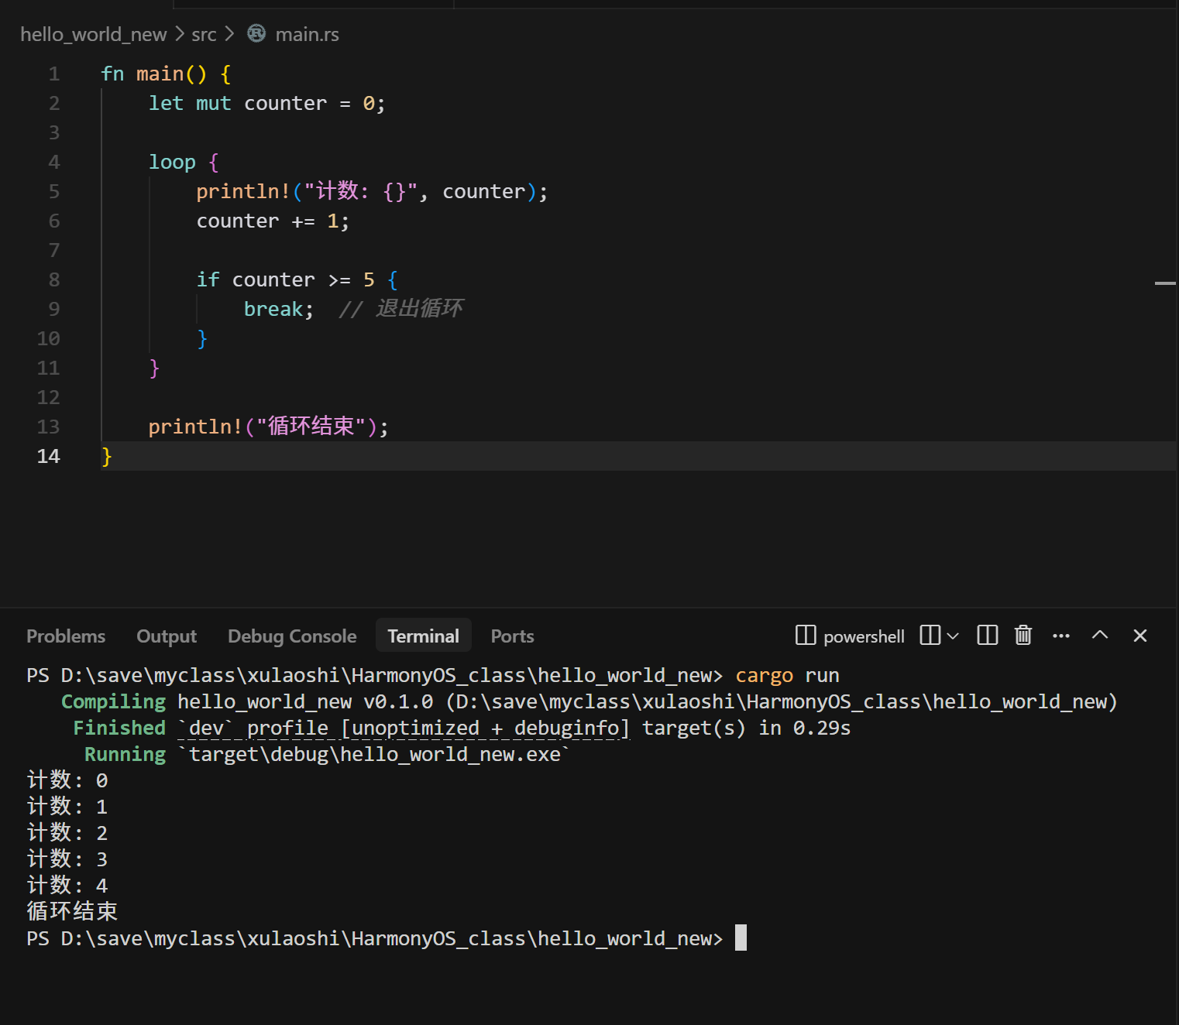Click 'let mut counter = 0;' code line

click(x=266, y=103)
